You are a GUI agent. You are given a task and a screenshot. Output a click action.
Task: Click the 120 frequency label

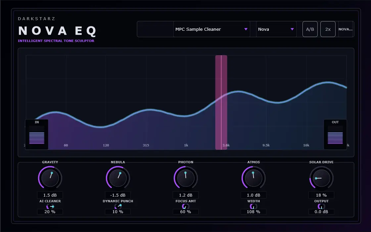pos(106,145)
